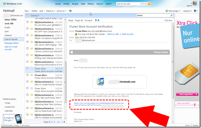
Task: Click the Delete toolbar button
Action: [x=35, y=11]
